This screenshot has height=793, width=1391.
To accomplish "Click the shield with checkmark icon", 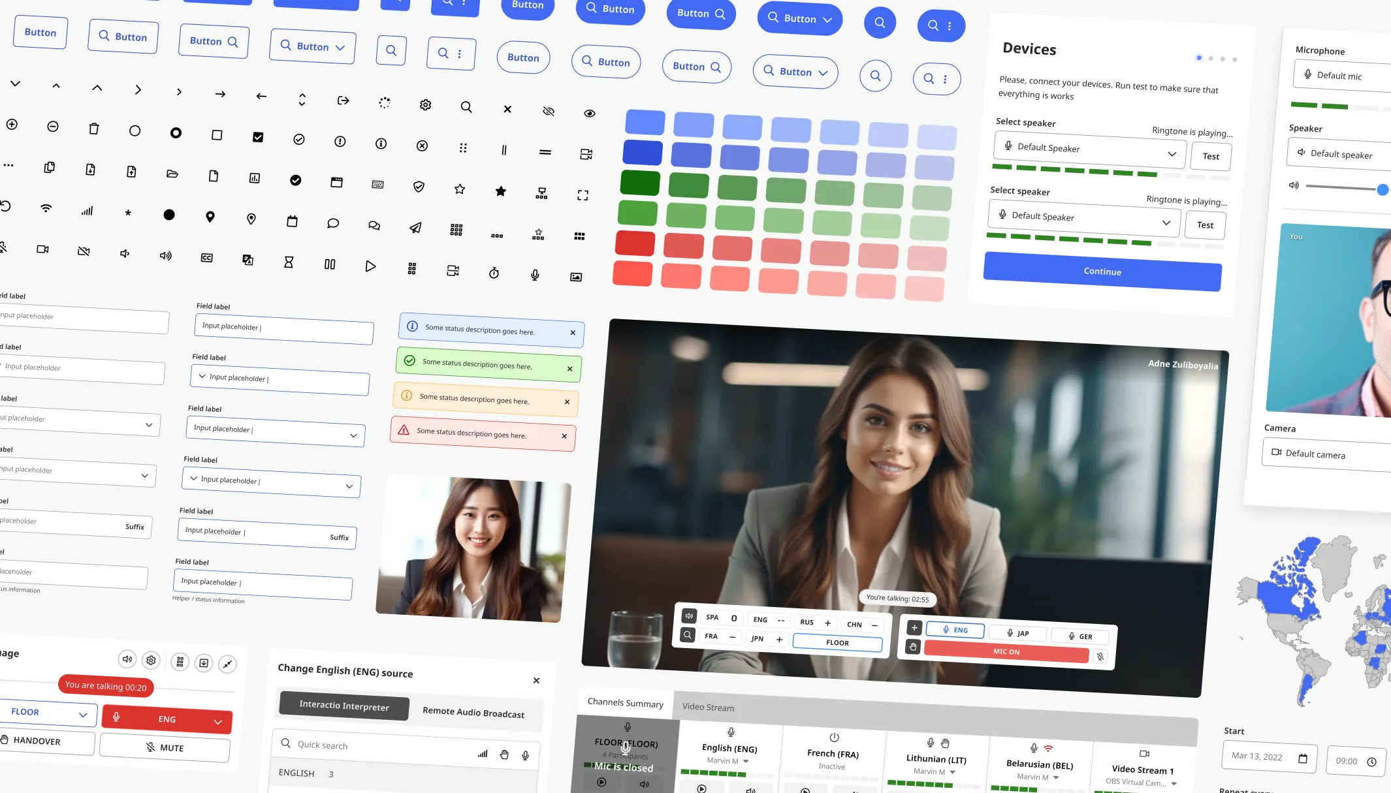I will 419,187.
